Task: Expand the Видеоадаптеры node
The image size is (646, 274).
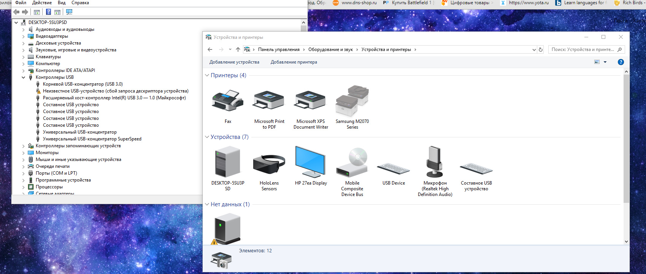Action: coord(23,36)
